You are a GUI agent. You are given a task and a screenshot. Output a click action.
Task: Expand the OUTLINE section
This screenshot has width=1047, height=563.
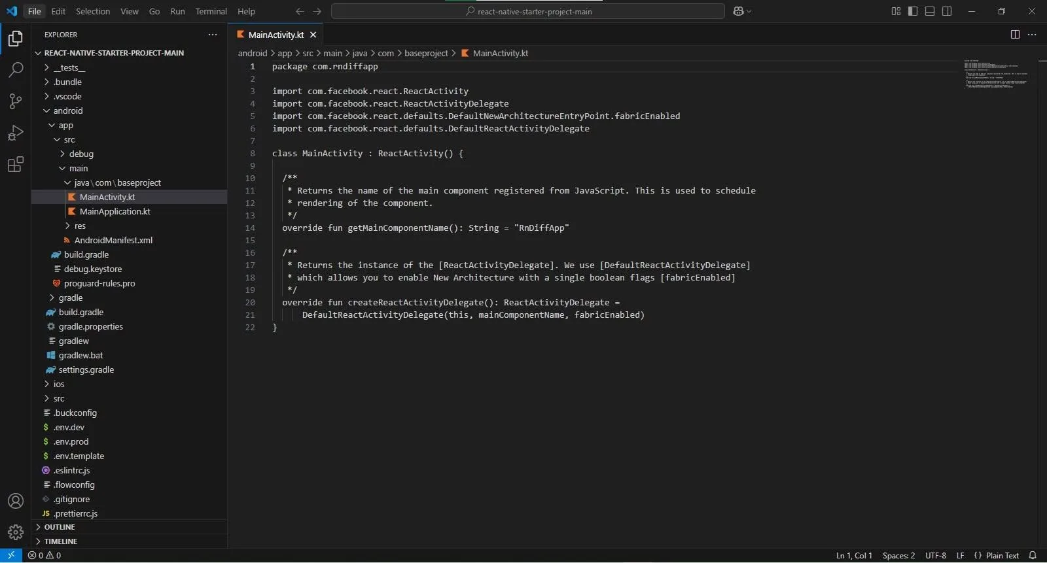pyautogui.click(x=60, y=527)
